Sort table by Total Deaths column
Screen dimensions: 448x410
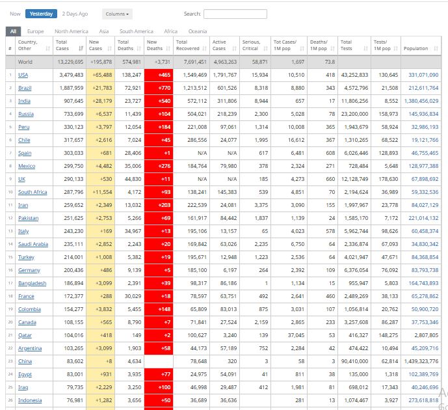click(x=127, y=45)
